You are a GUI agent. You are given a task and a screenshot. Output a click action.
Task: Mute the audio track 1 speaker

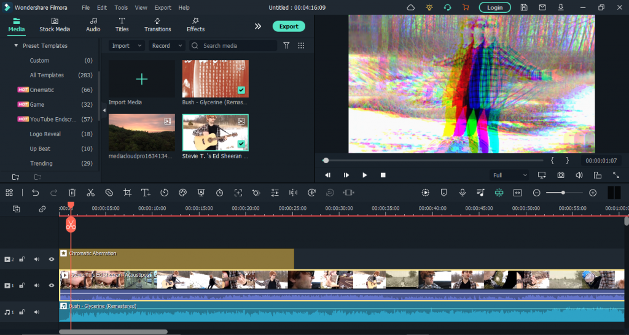[37, 312]
